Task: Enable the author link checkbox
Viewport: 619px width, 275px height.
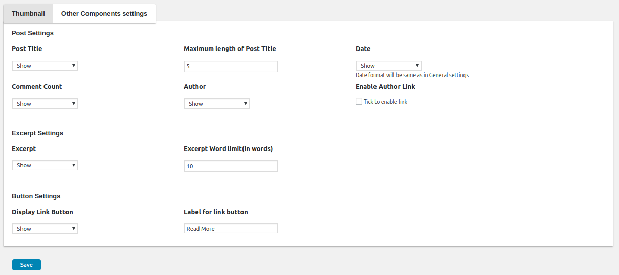Action: point(359,102)
